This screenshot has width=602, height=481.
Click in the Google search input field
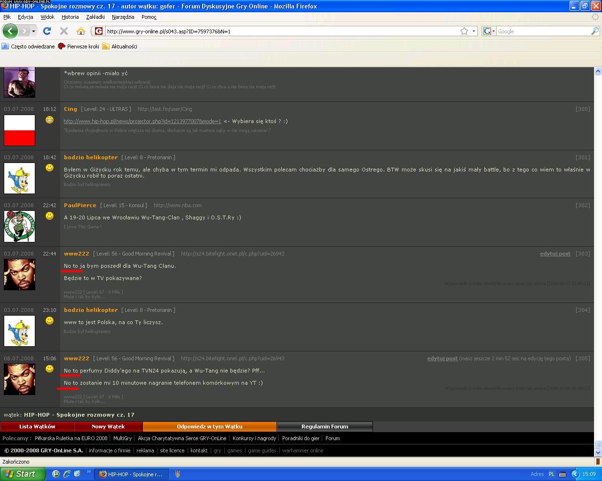tap(543, 31)
